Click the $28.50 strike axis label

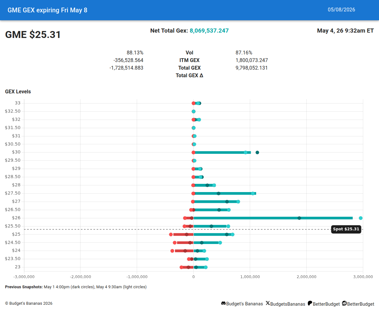(x=13, y=177)
